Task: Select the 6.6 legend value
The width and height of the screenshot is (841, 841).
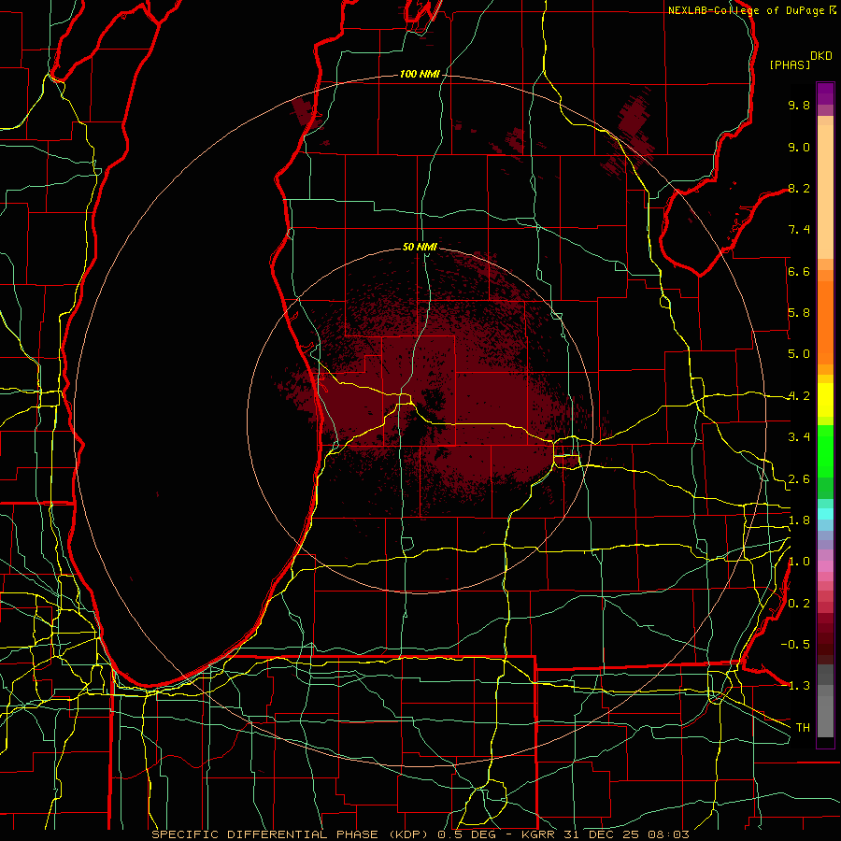Action: (x=799, y=271)
